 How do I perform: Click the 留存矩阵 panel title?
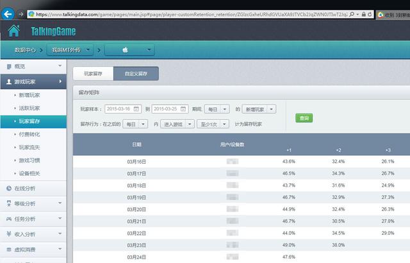click(89, 92)
